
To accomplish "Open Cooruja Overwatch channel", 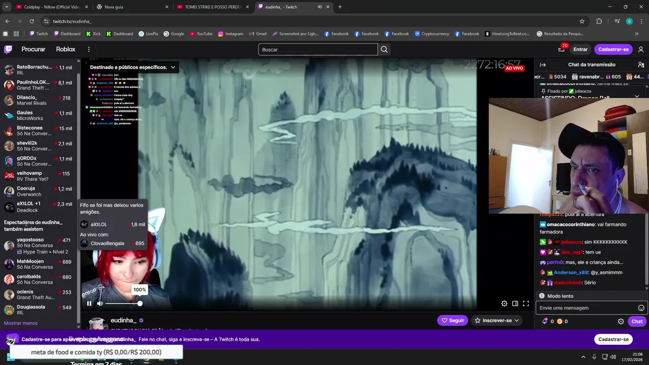I will (38, 191).
